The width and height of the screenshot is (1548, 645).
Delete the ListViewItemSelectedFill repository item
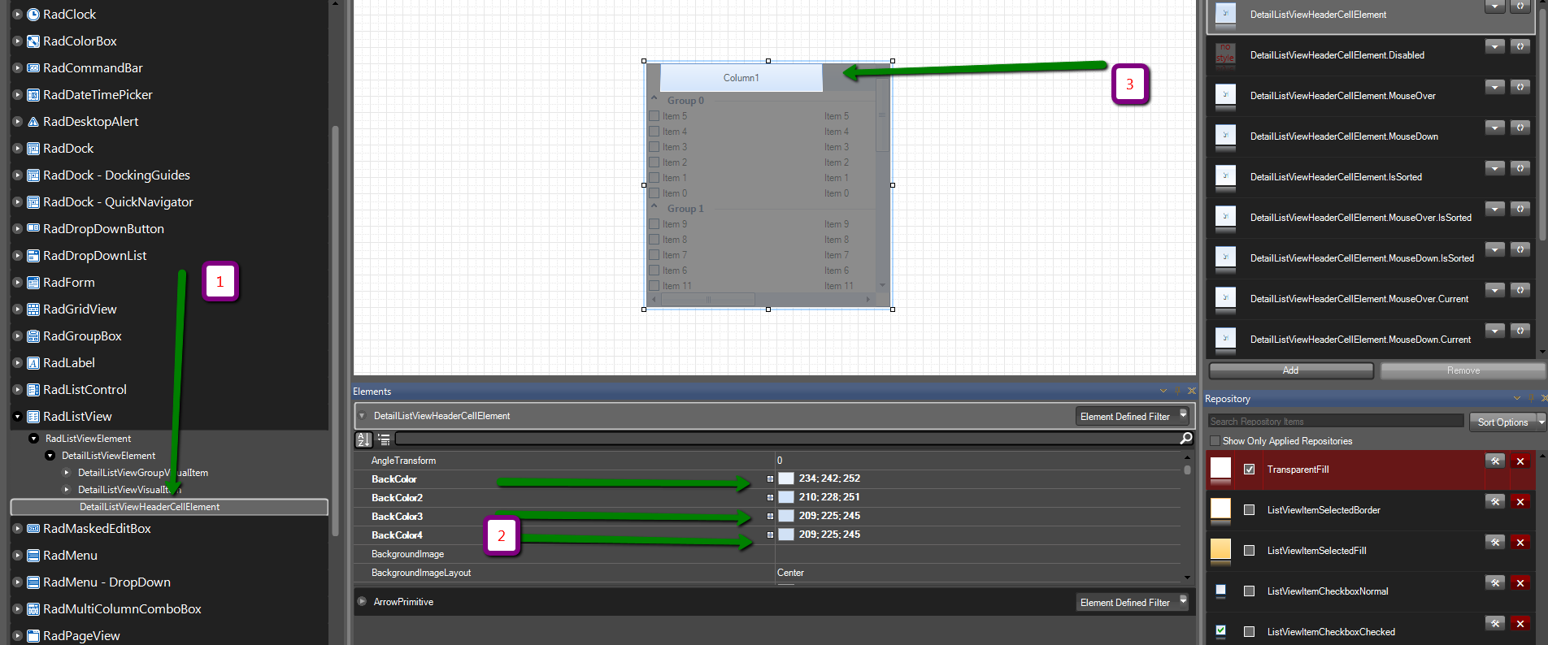[x=1520, y=543]
